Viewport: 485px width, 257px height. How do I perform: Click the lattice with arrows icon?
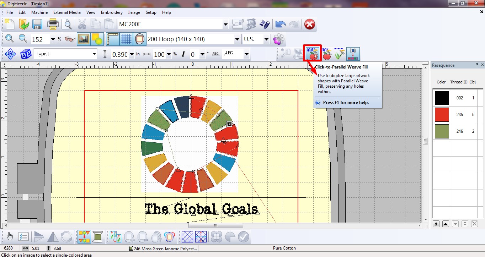point(201,236)
